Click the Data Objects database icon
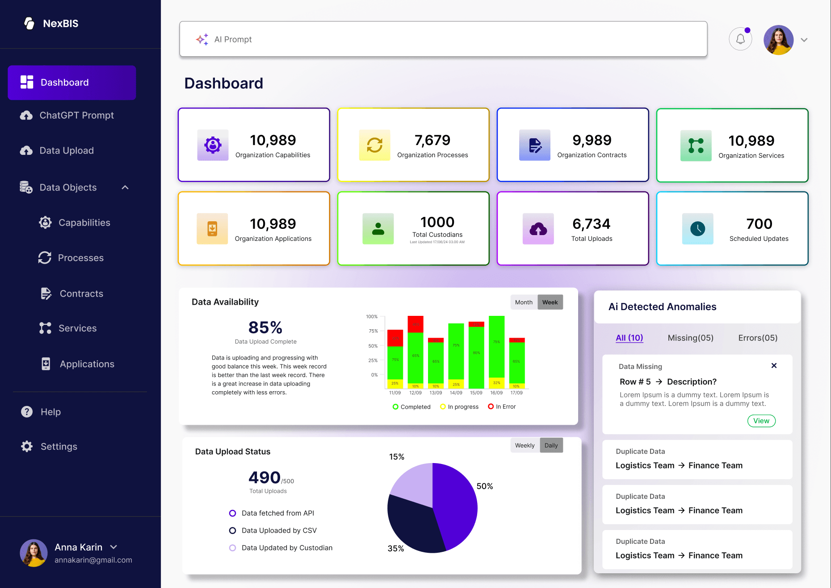 pos(26,187)
